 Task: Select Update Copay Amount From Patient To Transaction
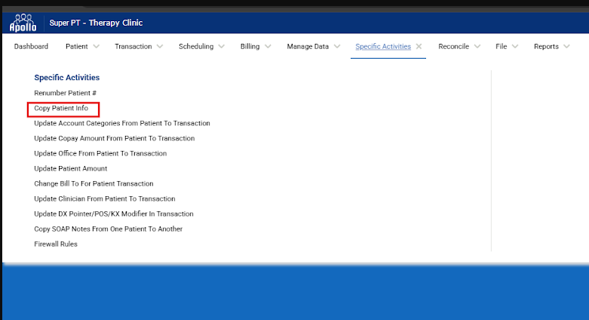tap(115, 138)
